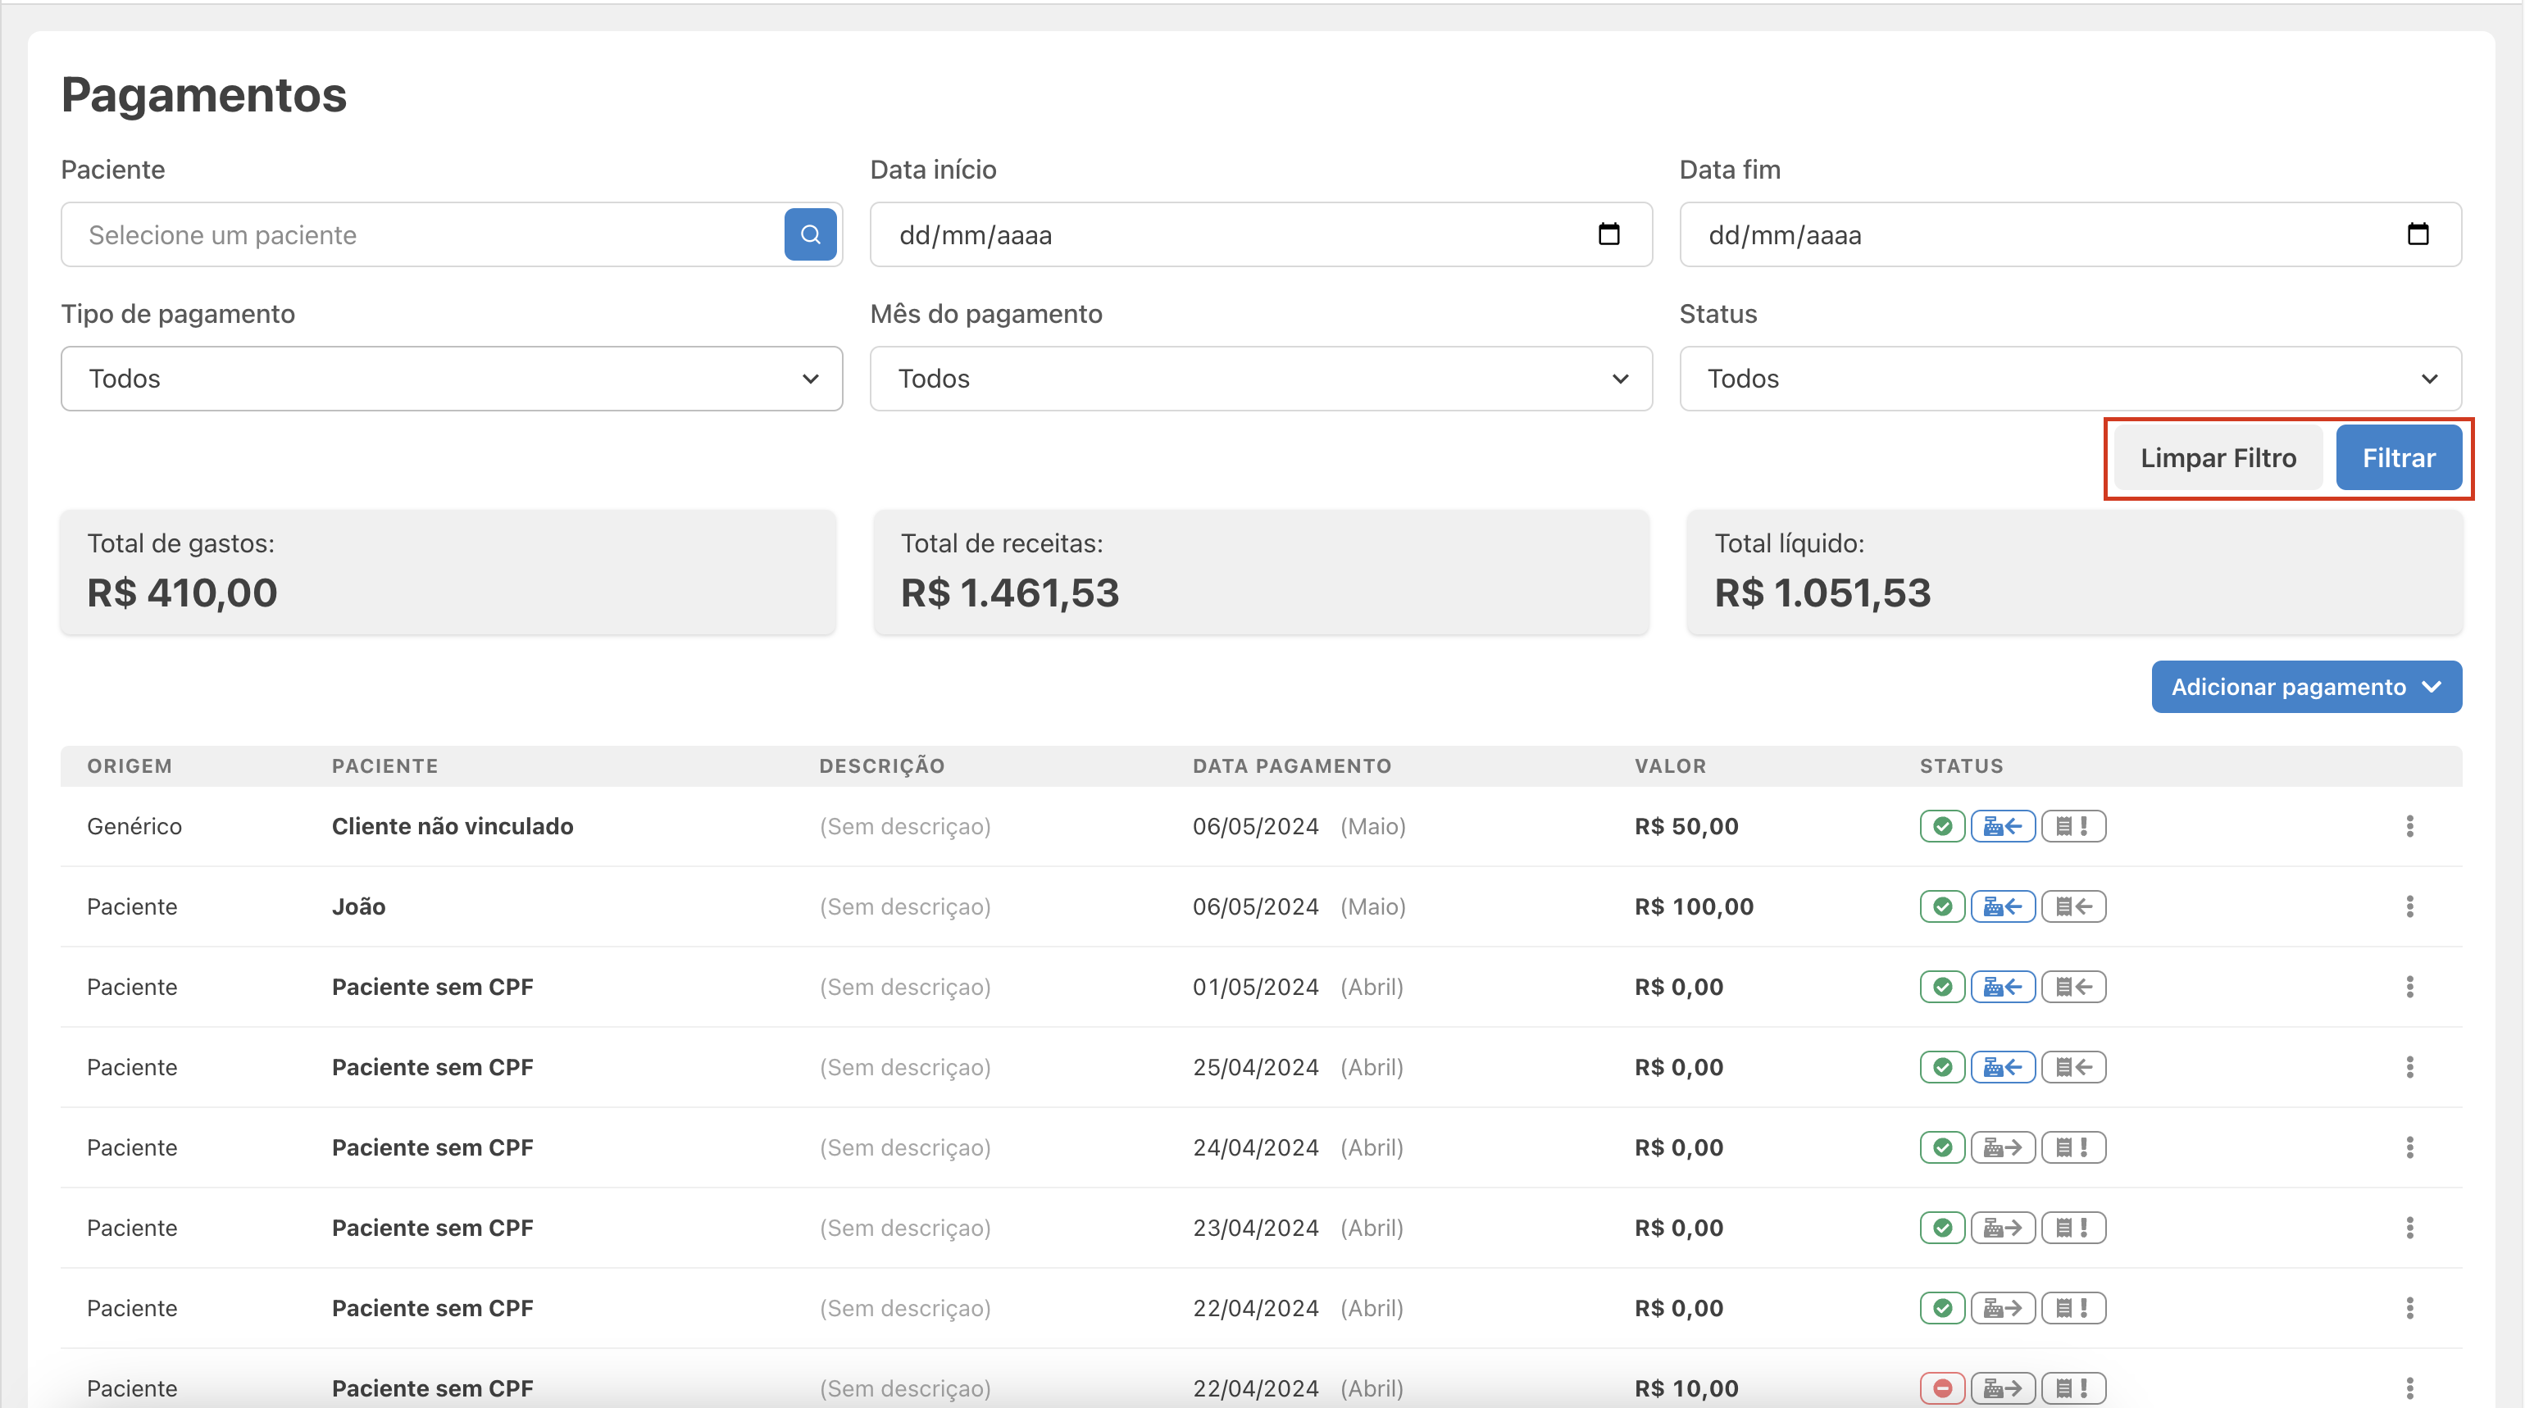Click the patient search magnifier icon
Screen dimensions: 2525x1408
(x=810, y=234)
